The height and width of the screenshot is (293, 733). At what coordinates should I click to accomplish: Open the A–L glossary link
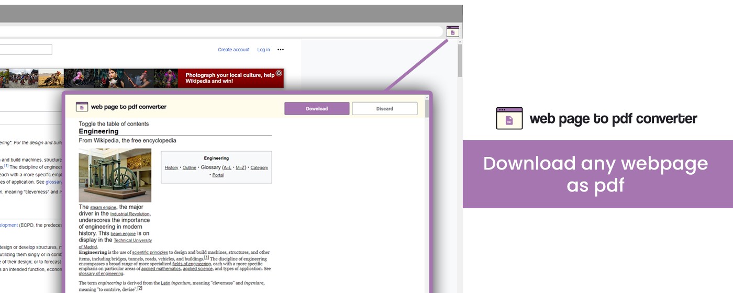coord(227,168)
